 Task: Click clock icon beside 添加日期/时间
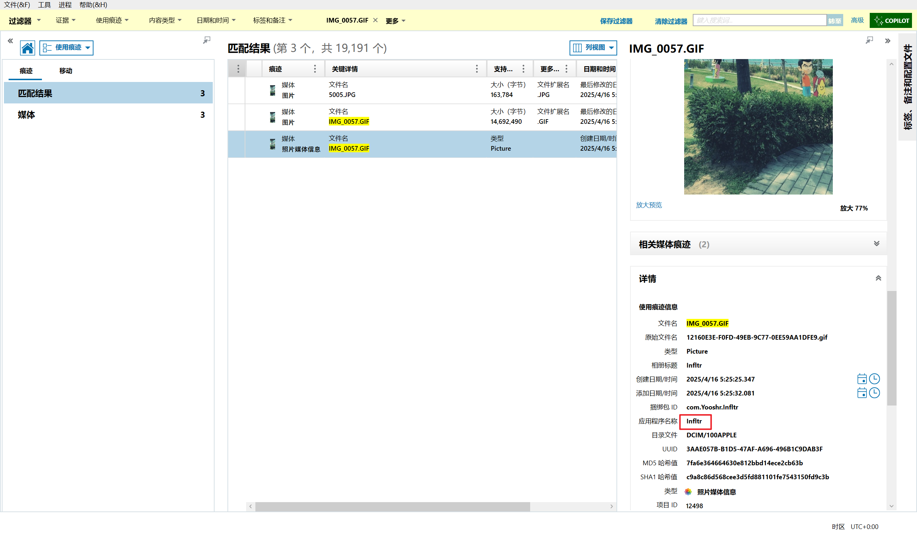point(874,393)
